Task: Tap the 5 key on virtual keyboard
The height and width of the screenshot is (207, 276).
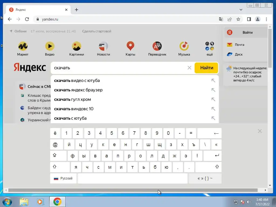Action: click(x=112, y=133)
